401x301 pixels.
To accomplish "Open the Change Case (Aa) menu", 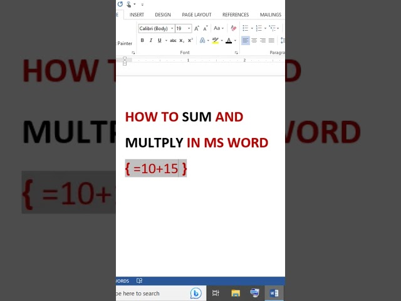I will pyautogui.click(x=219, y=28).
